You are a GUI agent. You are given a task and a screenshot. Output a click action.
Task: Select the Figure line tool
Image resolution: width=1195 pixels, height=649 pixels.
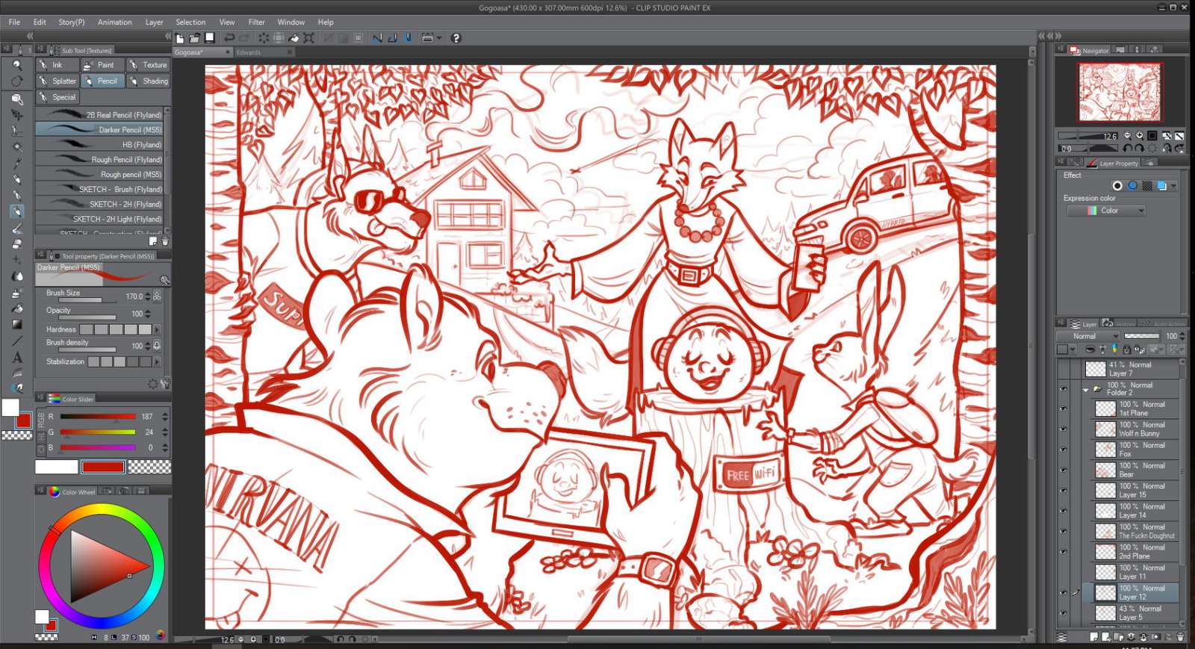click(x=16, y=341)
